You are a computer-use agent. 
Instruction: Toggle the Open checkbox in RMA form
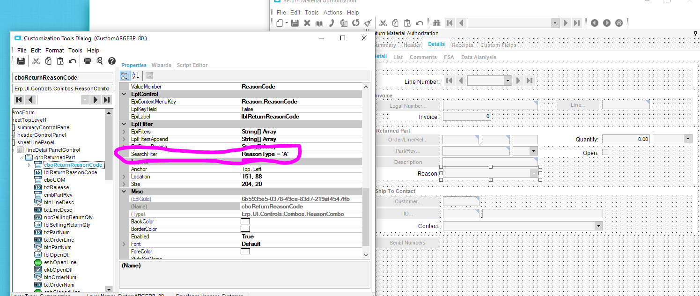605,152
